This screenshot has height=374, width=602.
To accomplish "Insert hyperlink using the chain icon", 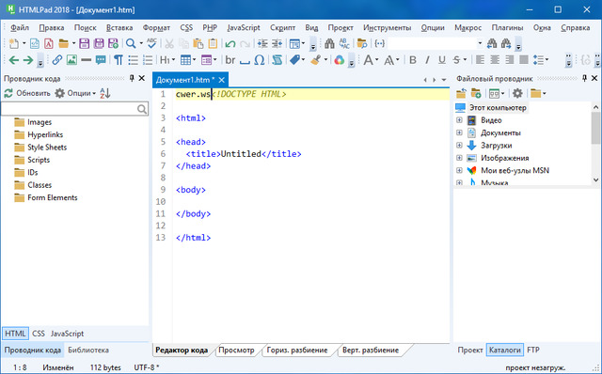I will (57, 60).
